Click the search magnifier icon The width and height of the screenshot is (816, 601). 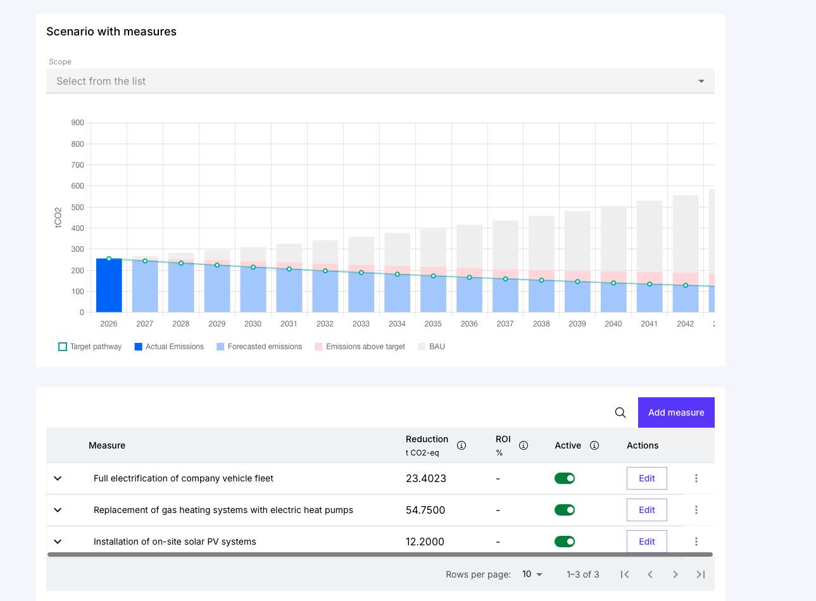tap(620, 412)
